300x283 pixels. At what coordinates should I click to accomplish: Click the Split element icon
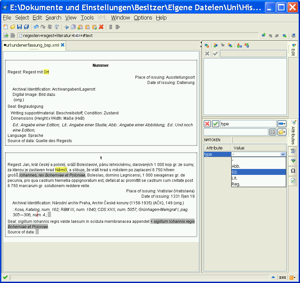[x=111, y=27]
